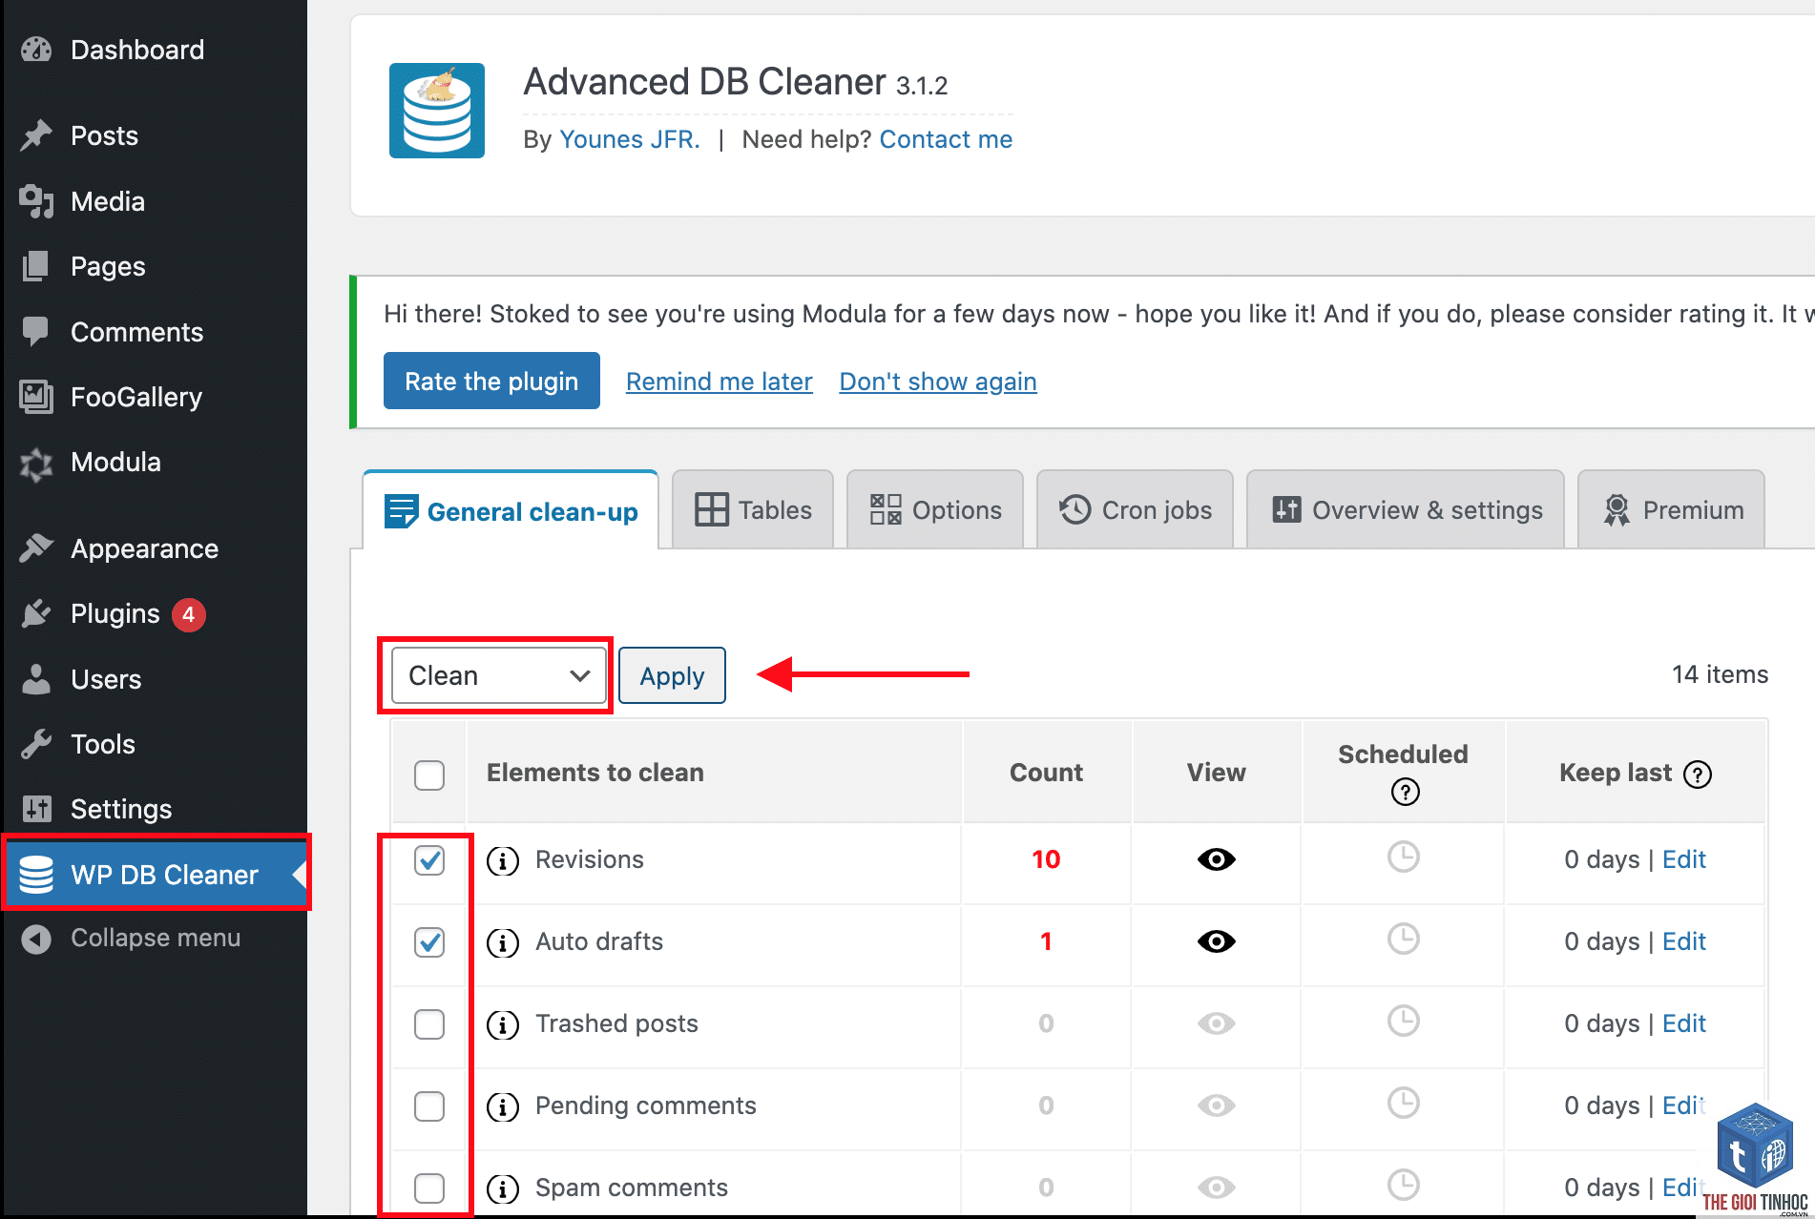This screenshot has width=1815, height=1219.
Task: Click the Count column header
Action: pos(1046,773)
